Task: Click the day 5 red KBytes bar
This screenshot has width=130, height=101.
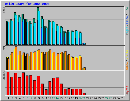Action: pos(23,84)
